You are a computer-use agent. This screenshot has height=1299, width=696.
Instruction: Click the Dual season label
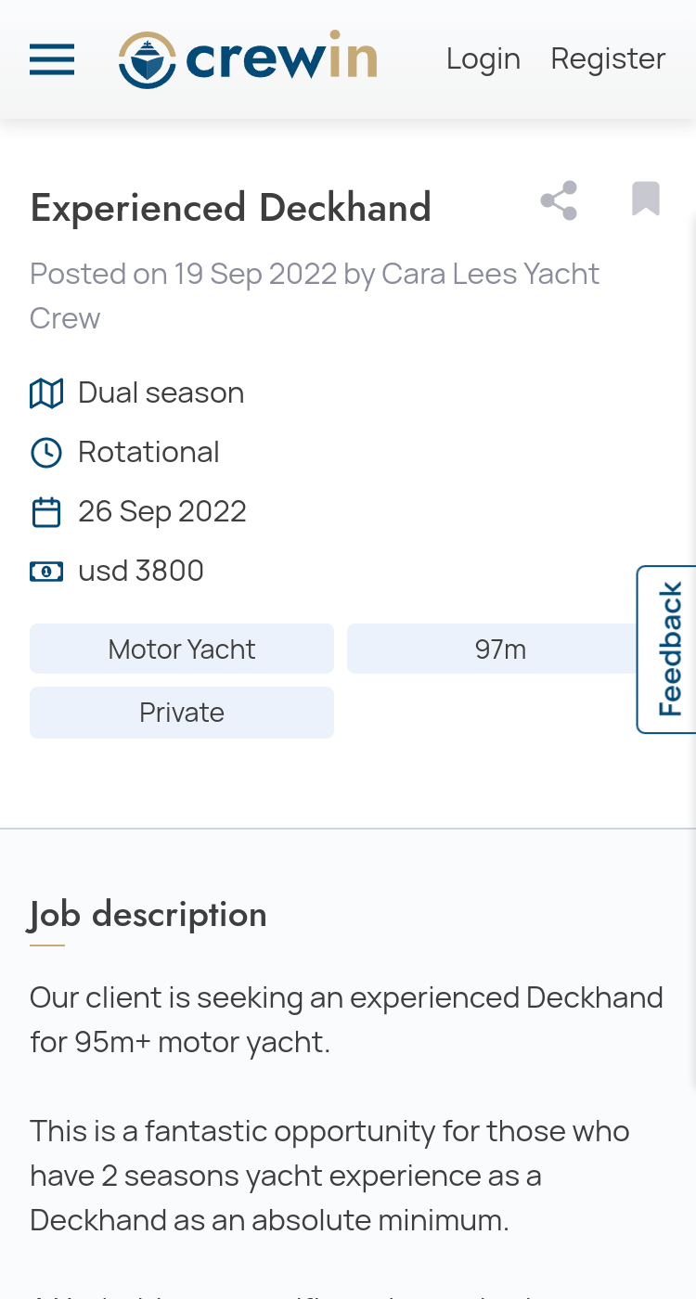click(x=161, y=392)
